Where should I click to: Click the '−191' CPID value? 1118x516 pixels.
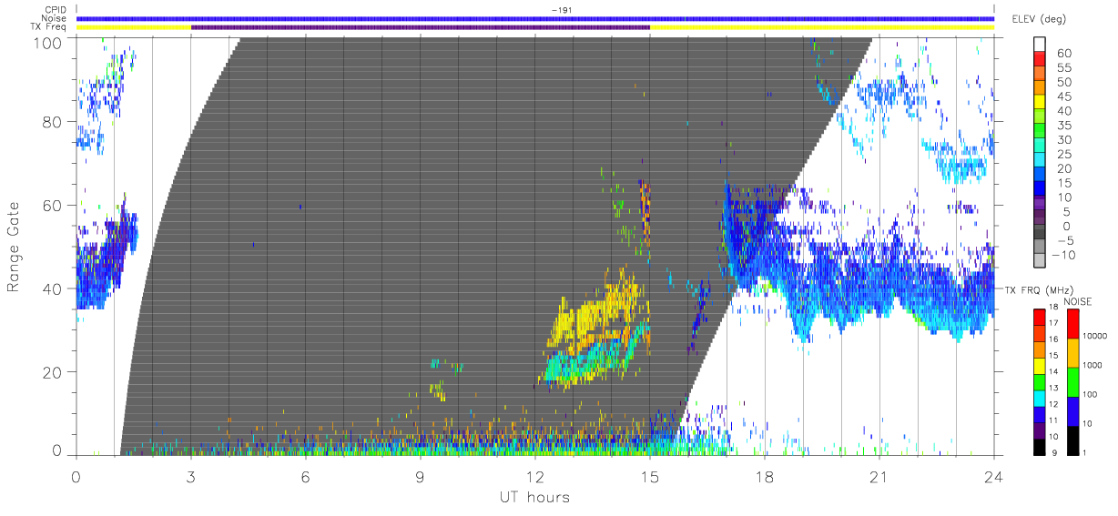(561, 10)
